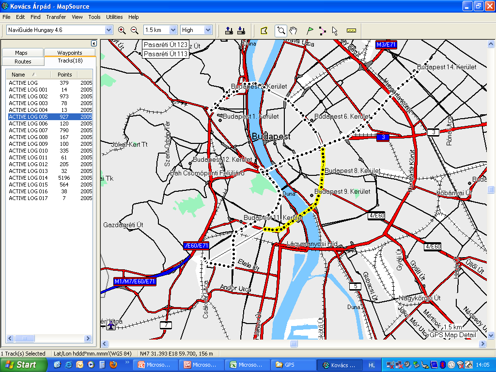Click the map vertical scrollbar thumb
Image resolution: width=496 pixels, height=372 pixels.
click(x=491, y=189)
